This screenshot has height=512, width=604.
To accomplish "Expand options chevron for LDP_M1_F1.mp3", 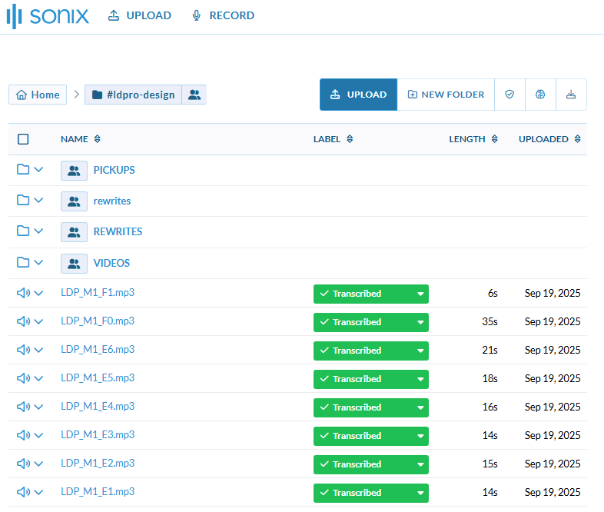I will coord(38,293).
